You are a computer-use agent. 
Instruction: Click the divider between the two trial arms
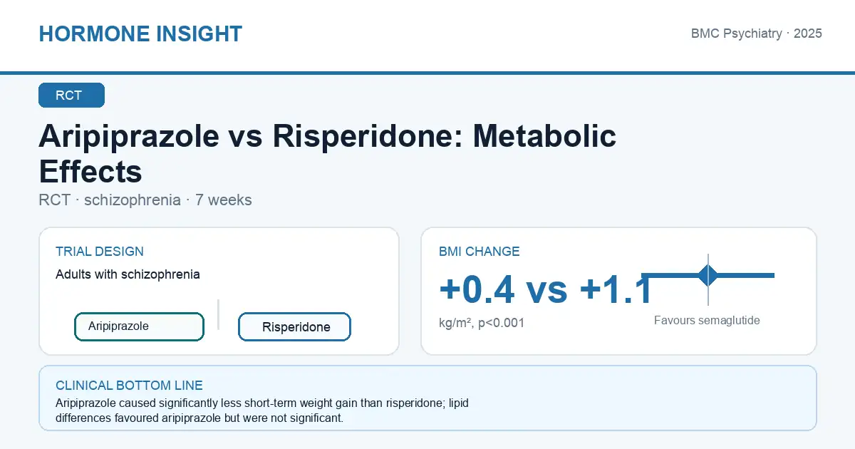coord(218,314)
